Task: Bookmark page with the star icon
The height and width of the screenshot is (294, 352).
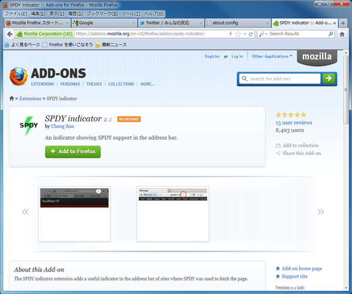Action: coord(238,34)
